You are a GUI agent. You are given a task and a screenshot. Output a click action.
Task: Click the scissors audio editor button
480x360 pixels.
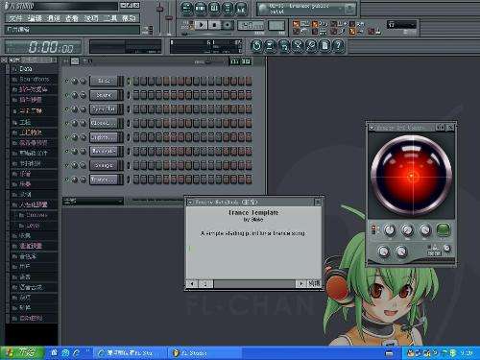(x=298, y=46)
